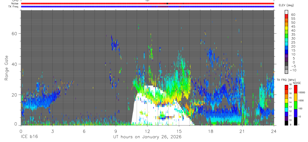The height and width of the screenshot is (142, 308).
Task: Choose the black segment of the NOISE bar
Action: pos(295,121)
